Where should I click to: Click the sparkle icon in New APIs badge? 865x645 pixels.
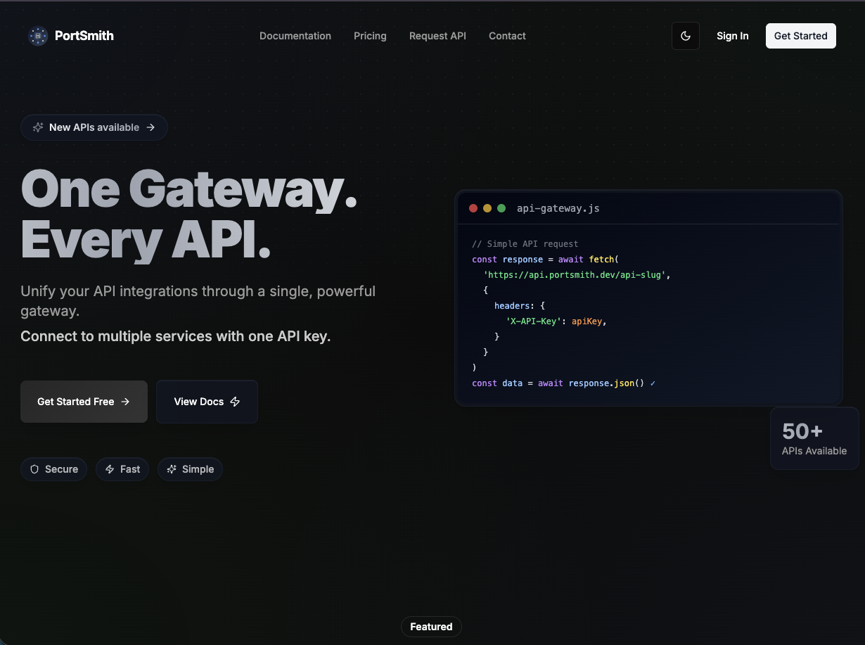pos(38,127)
